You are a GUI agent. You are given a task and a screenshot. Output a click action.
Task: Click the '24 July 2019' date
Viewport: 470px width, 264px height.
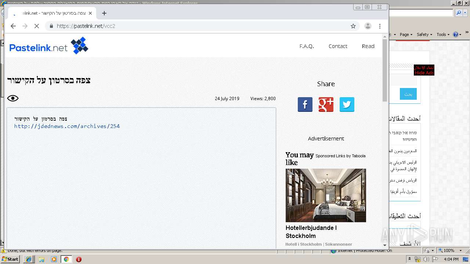tap(227, 99)
